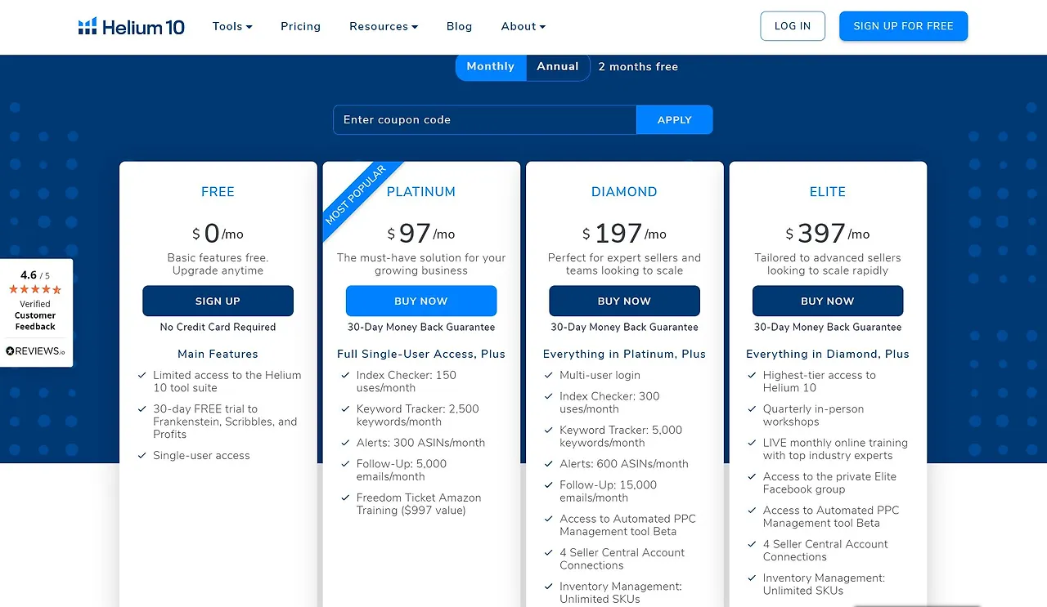This screenshot has width=1047, height=607.
Task: Focus the coupon code input field
Action: pos(485,120)
